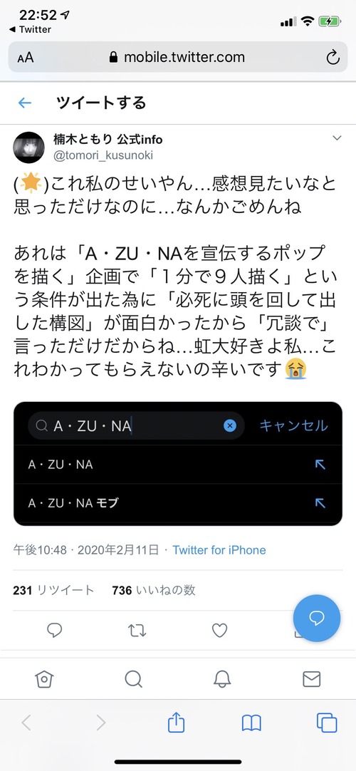
Task: Open the Twitter home tab
Action: pyautogui.click(x=44, y=679)
